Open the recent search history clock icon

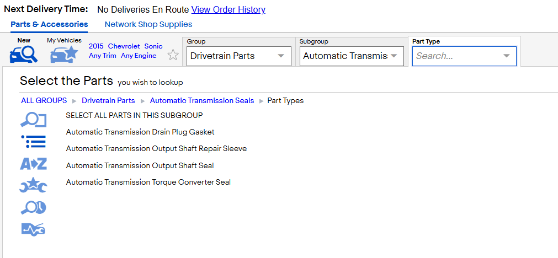(34, 208)
